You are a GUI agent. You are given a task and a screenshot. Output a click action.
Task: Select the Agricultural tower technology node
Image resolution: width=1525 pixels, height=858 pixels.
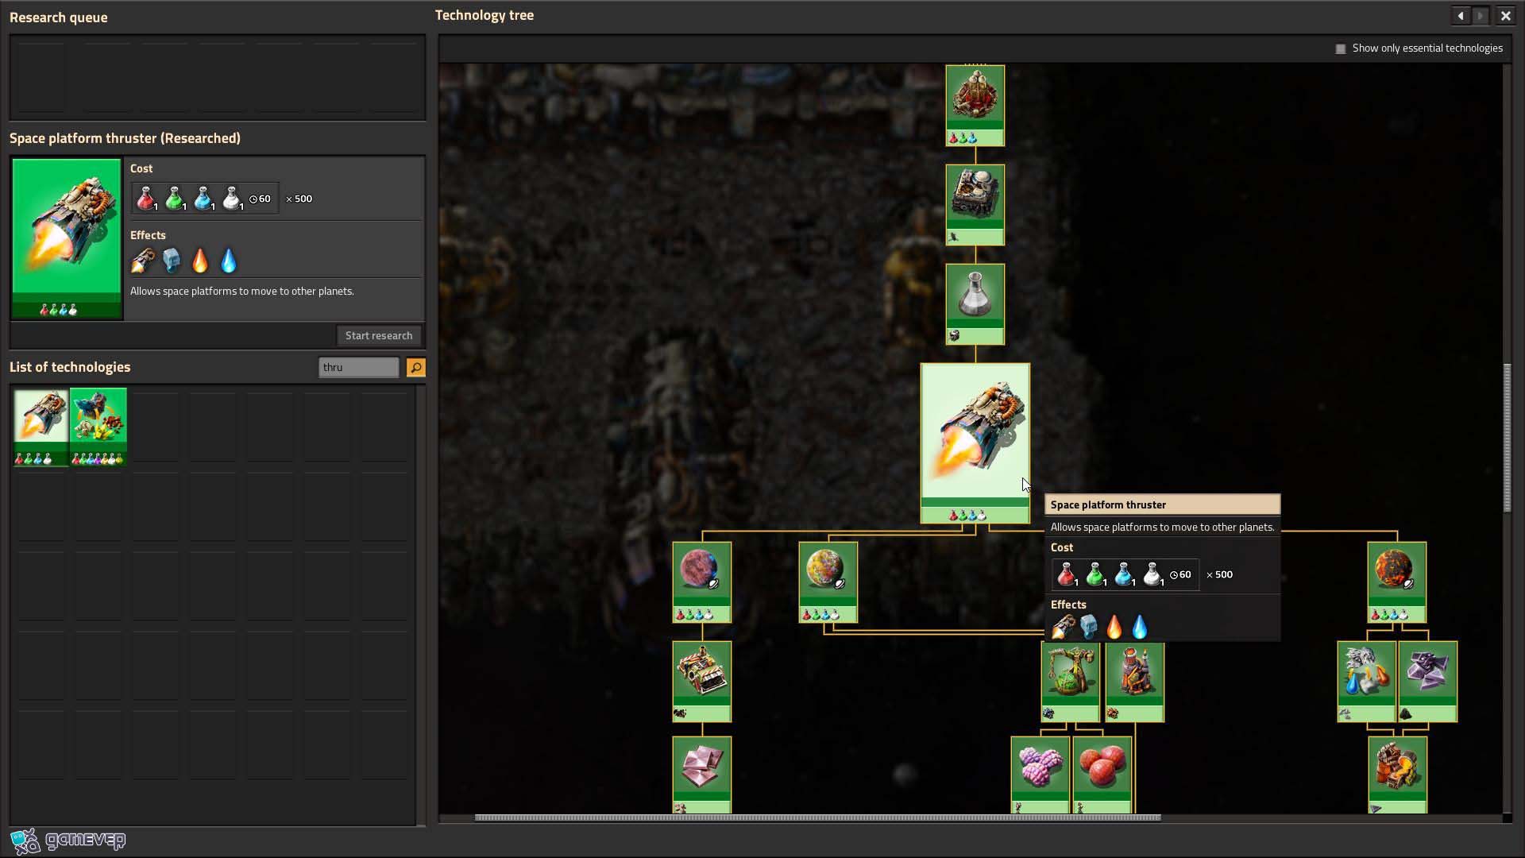pos(1070,682)
